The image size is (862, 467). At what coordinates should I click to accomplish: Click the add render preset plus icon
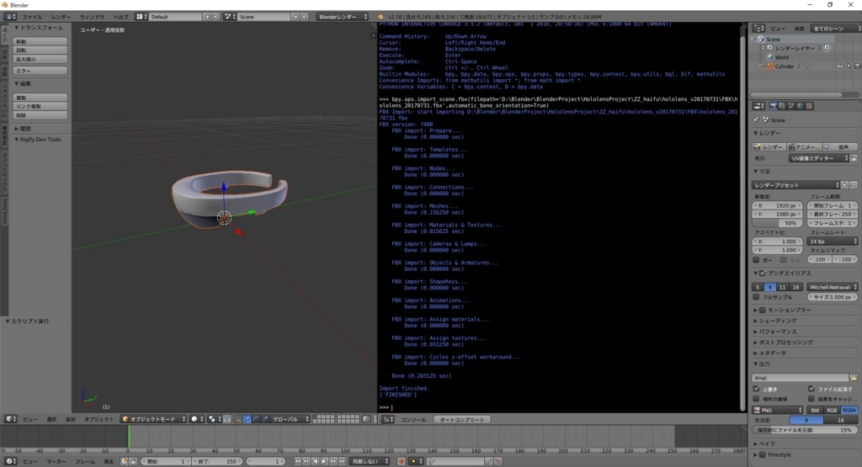click(845, 185)
